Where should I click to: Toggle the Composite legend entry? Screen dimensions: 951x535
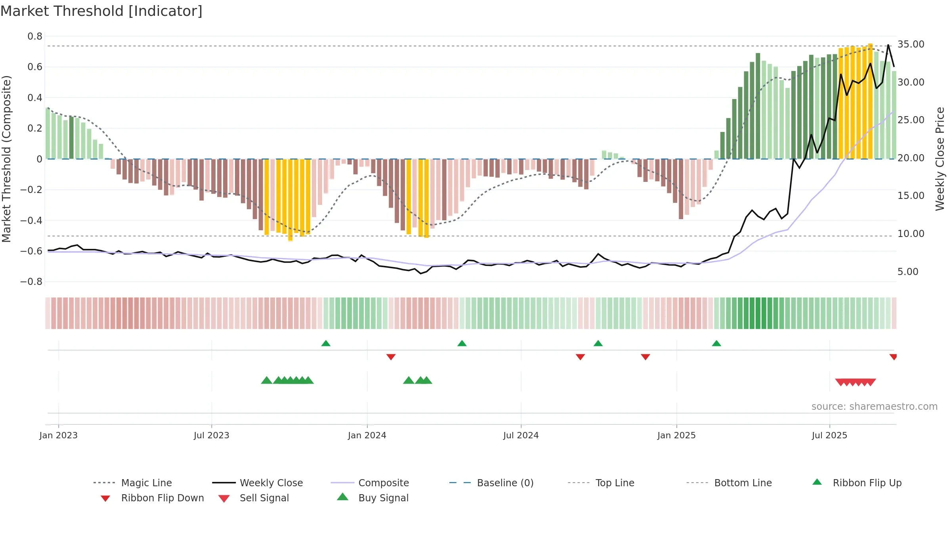[x=370, y=483]
